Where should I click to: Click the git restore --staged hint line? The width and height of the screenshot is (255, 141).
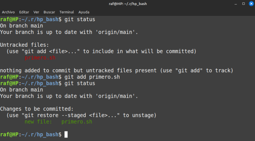click(x=82, y=115)
